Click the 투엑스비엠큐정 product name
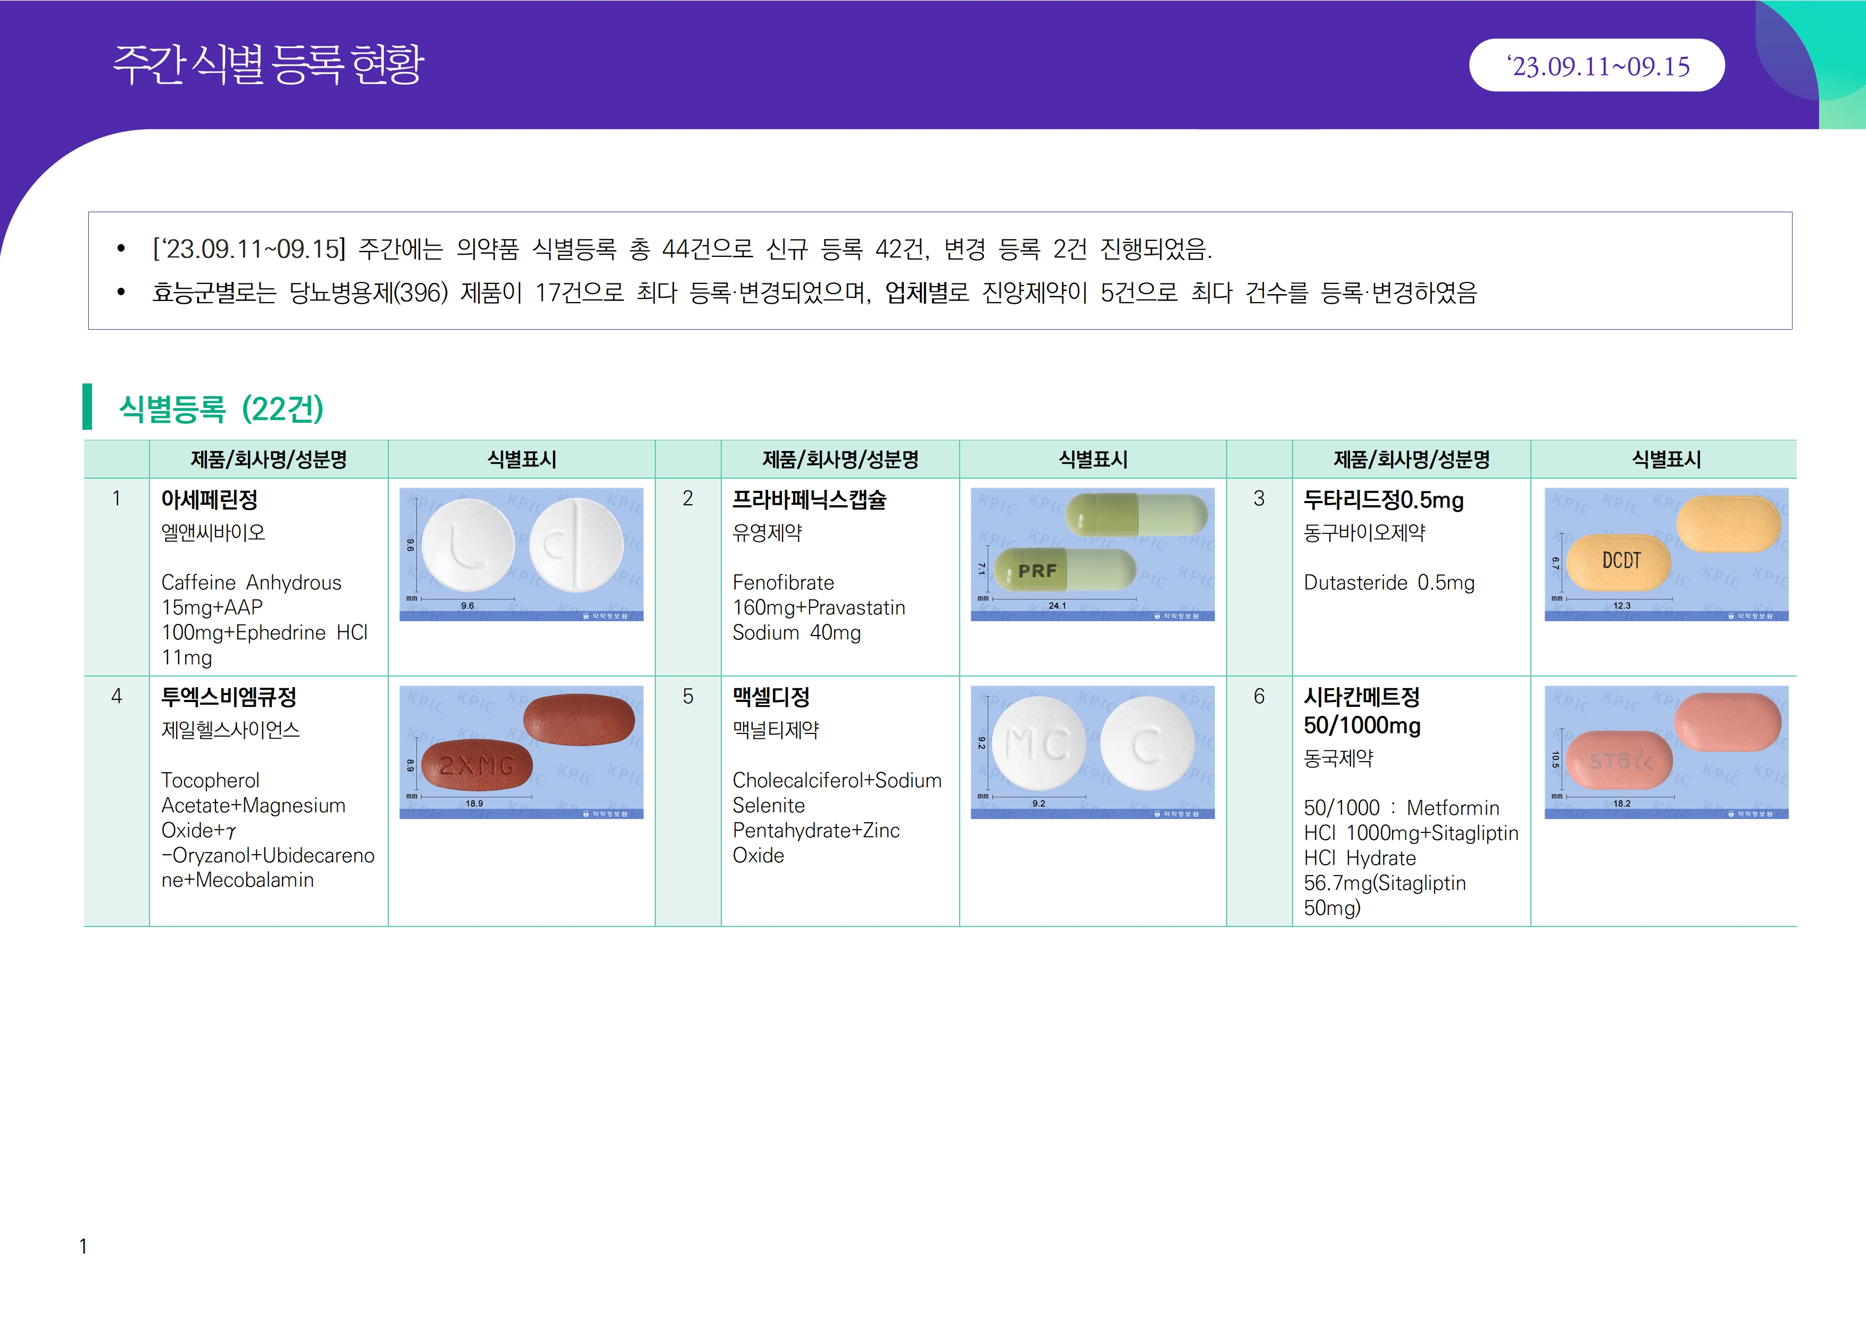 (228, 697)
